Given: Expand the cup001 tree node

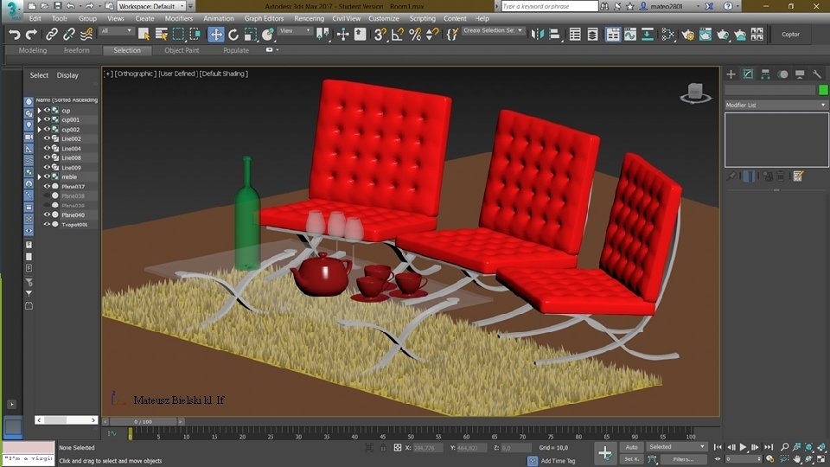Looking at the screenshot, I should click(x=39, y=120).
